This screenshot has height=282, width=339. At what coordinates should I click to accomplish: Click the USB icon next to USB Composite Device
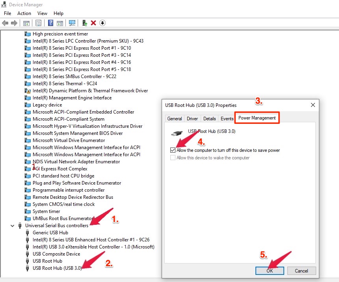pyautogui.click(x=27, y=254)
